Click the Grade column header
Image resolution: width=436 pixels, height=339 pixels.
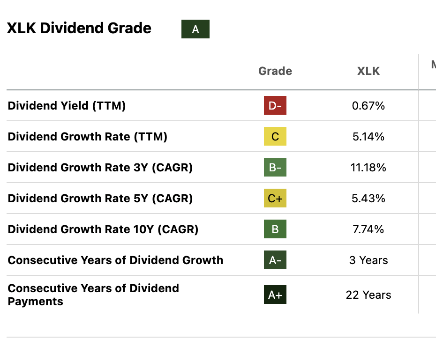pyautogui.click(x=275, y=71)
